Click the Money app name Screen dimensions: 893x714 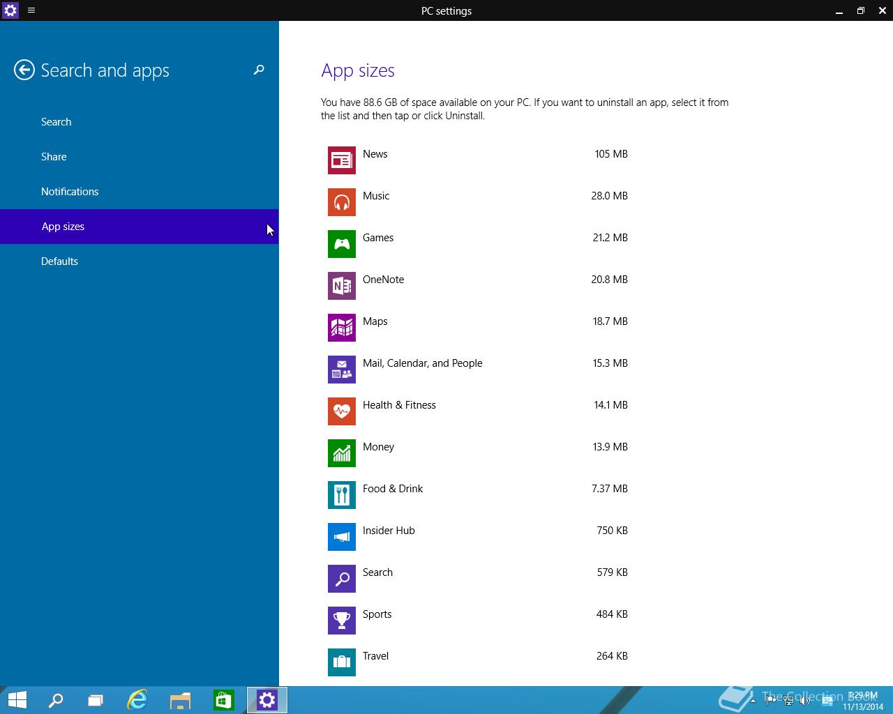point(379,447)
